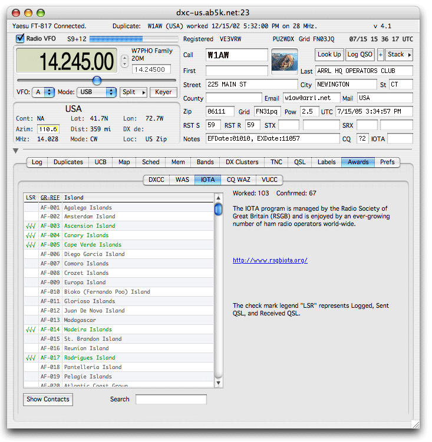Click the W1AW station photo thumbnail
The width and height of the screenshot is (432, 442).
(285, 62)
